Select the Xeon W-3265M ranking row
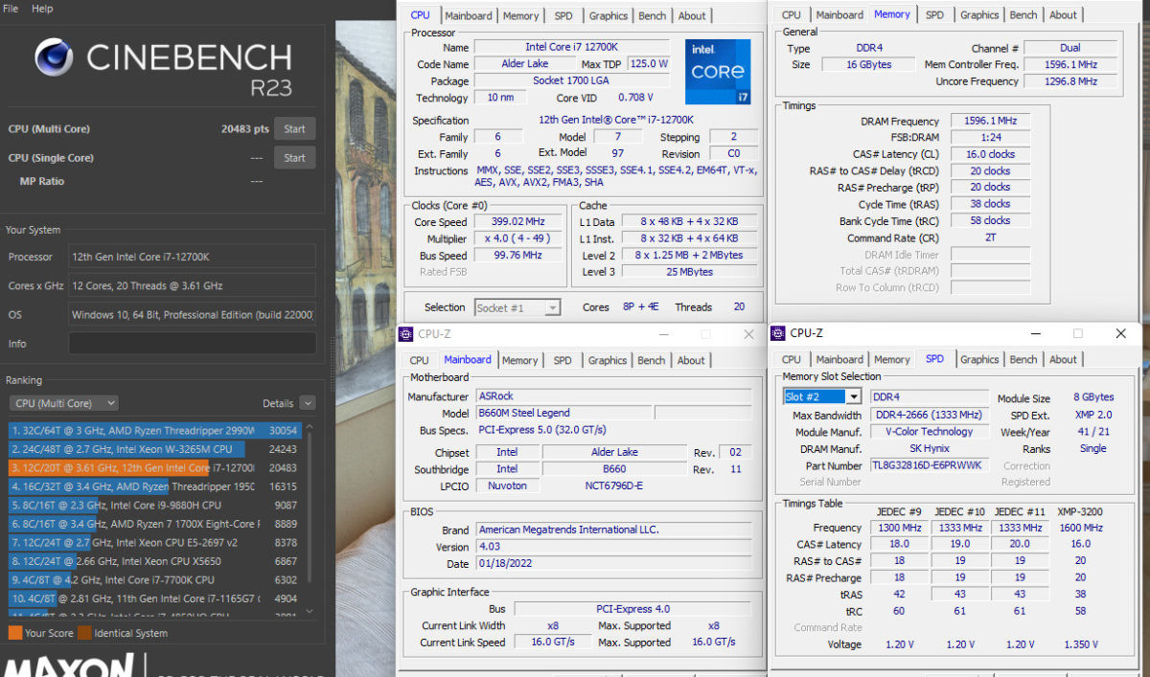Viewport: 1150px width, 677px height. tap(155, 449)
